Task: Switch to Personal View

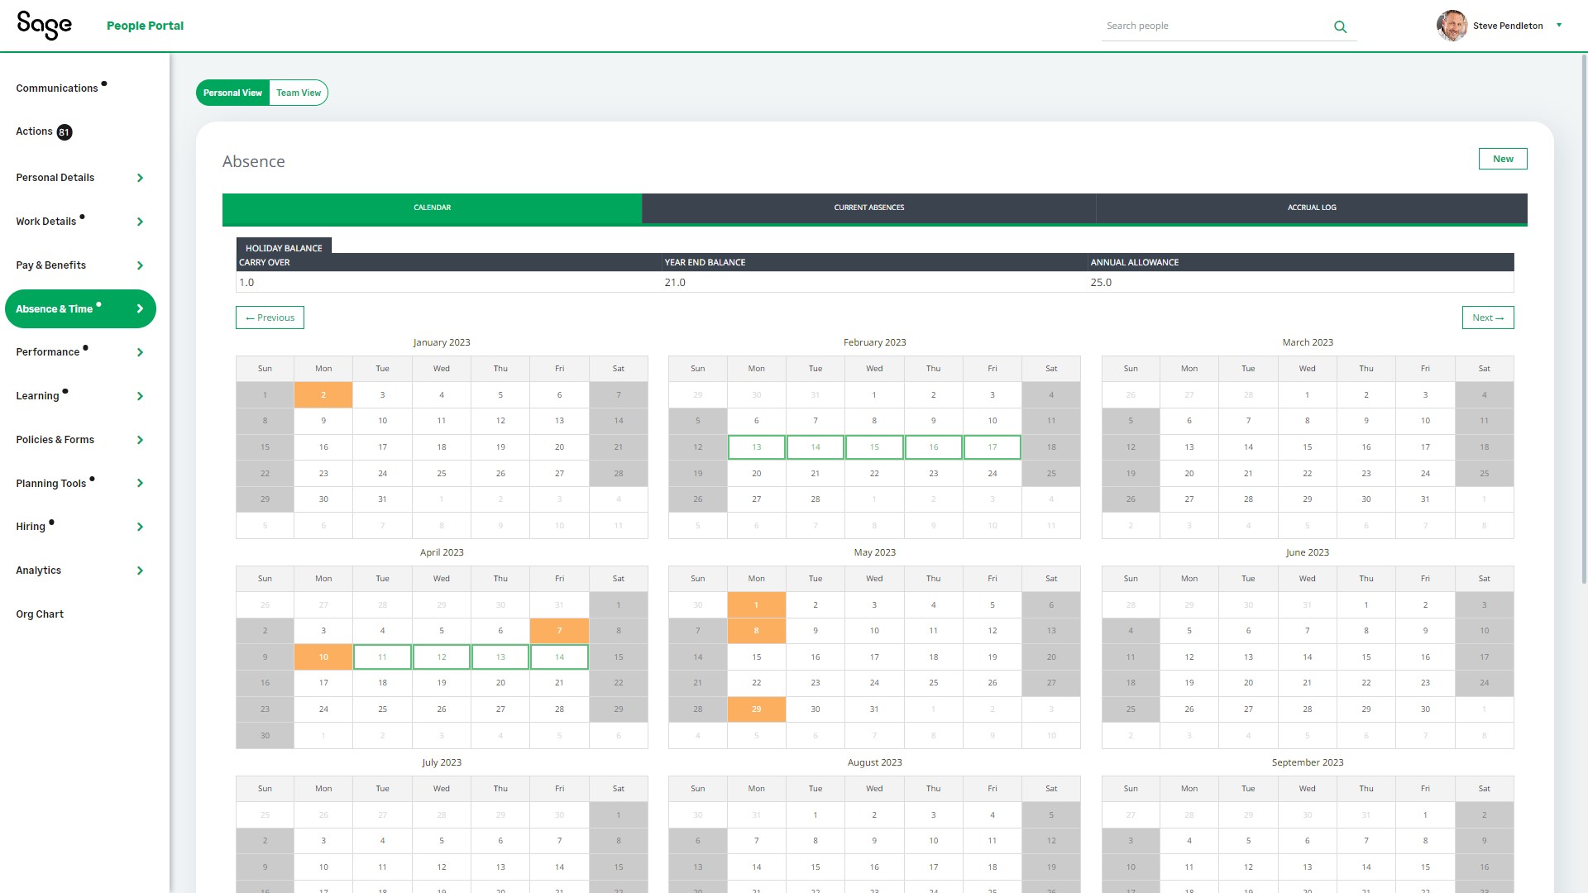Action: (232, 93)
